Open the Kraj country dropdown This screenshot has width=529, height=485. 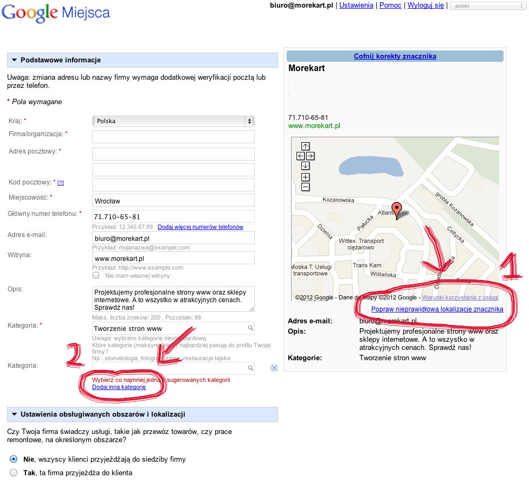coord(173,121)
